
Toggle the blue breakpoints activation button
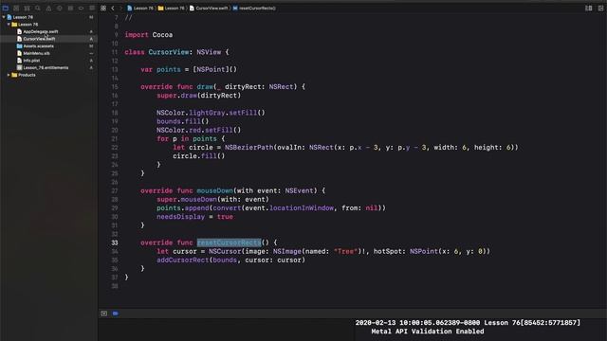pos(116,314)
